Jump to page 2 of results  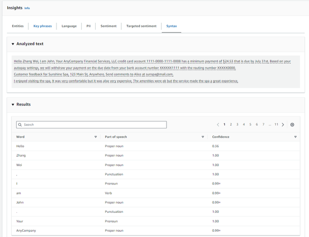231,125
